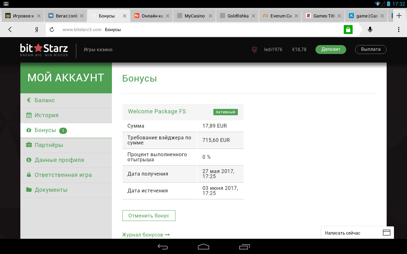Image resolution: width=407 pixels, height=254 pixels.
Task: Click the green Депозит button
Action: coord(331,50)
